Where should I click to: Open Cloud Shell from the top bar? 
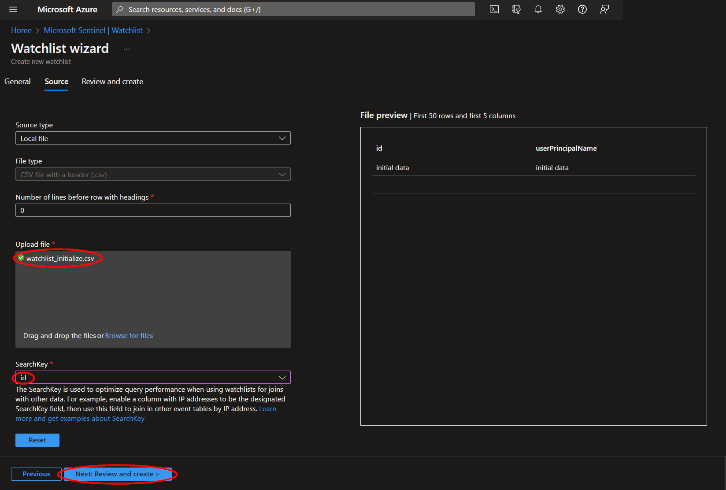point(494,9)
